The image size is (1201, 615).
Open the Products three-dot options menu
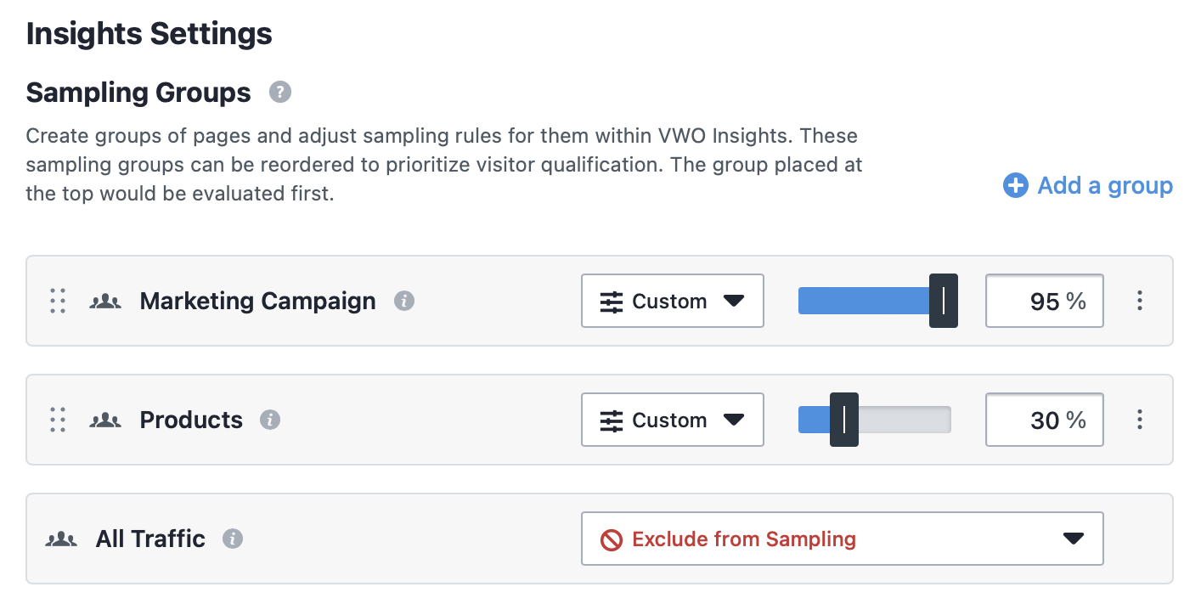pyautogui.click(x=1140, y=420)
